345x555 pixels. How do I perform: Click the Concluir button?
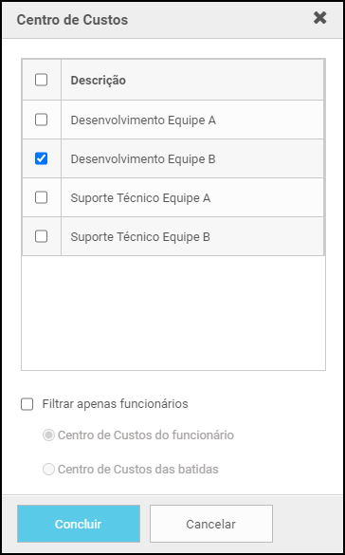coord(79,524)
